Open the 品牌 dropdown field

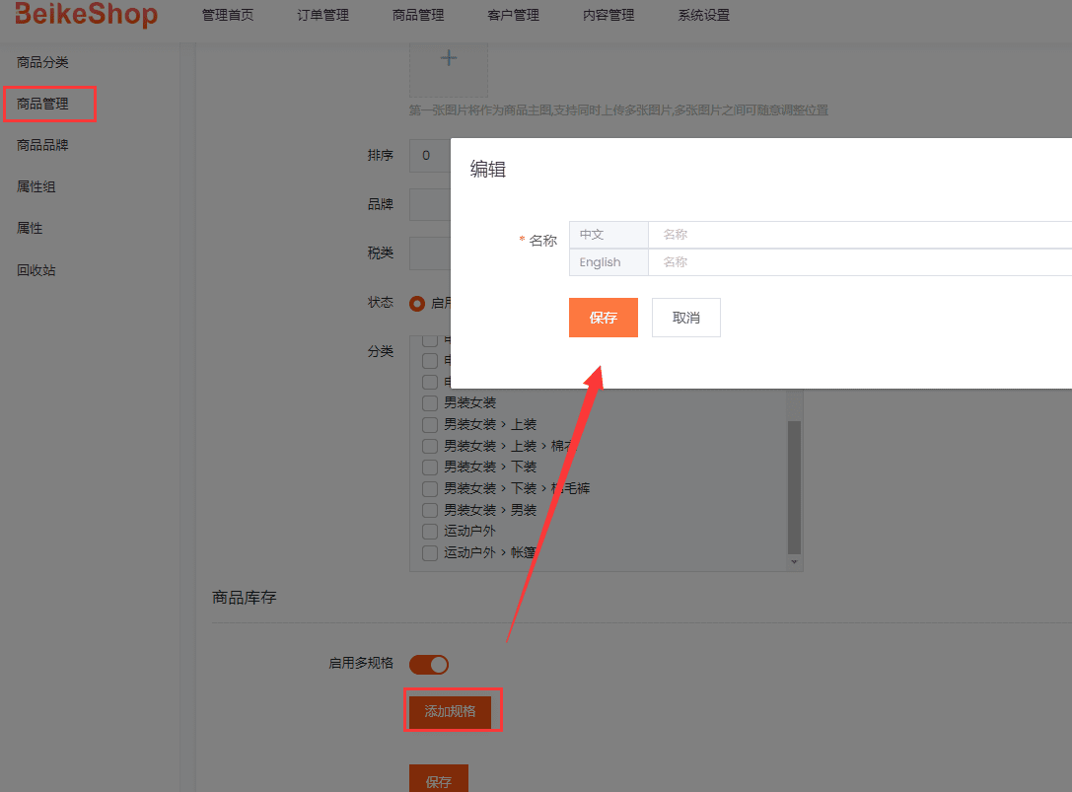[x=430, y=204]
